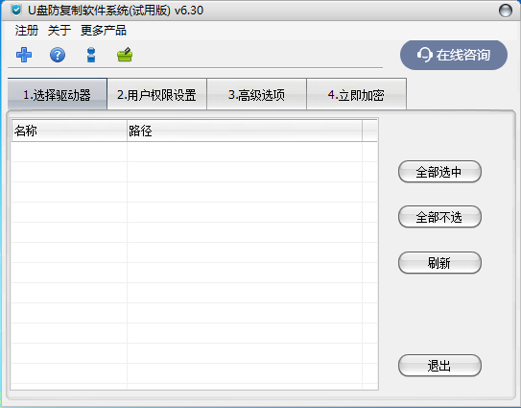Click the blue person icon in toolbar
Image resolution: width=521 pixels, height=408 pixels.
coord(91,55)
